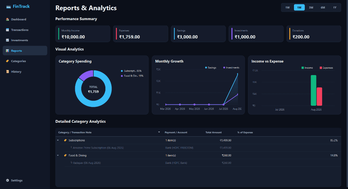Open the Categories page
Screen dimensions: 348x189
pyautogui.click(x=25, y=61)
